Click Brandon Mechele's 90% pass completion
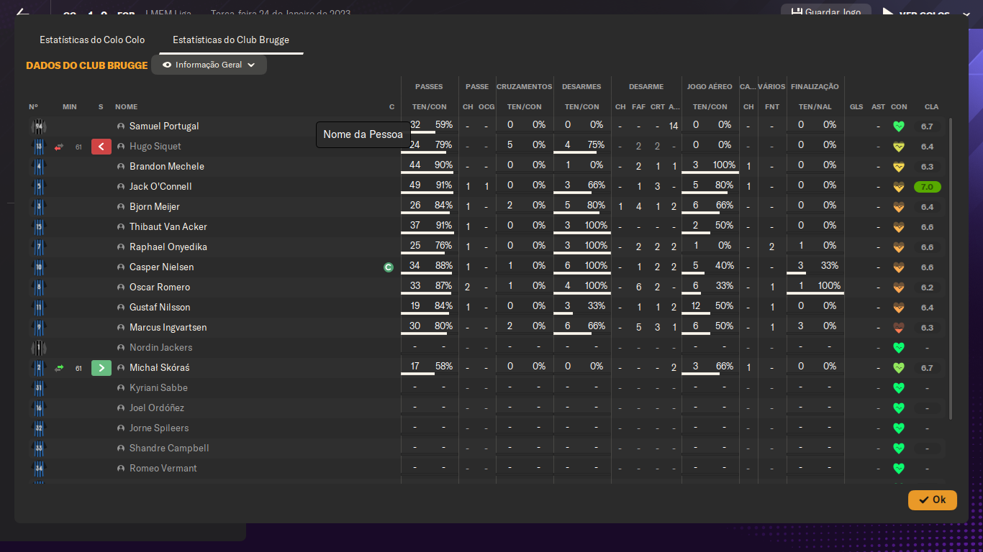983x552 pixels. point(443,165)
